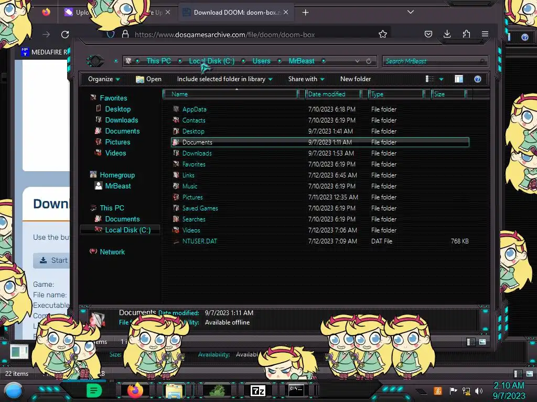Toggle the preview pane icon

click(x=459, y=79)
